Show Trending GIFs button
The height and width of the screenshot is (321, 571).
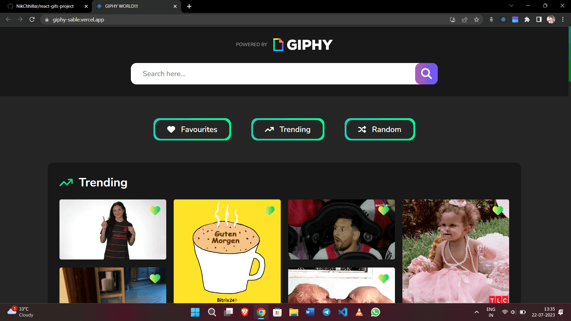(288, 129)
